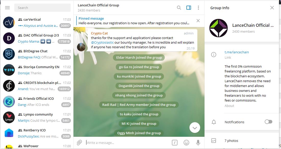This screenshot has height=149, width=281.
Task: Click the 'BitDegree Chat' name
Action: click(x=35, y=51)
